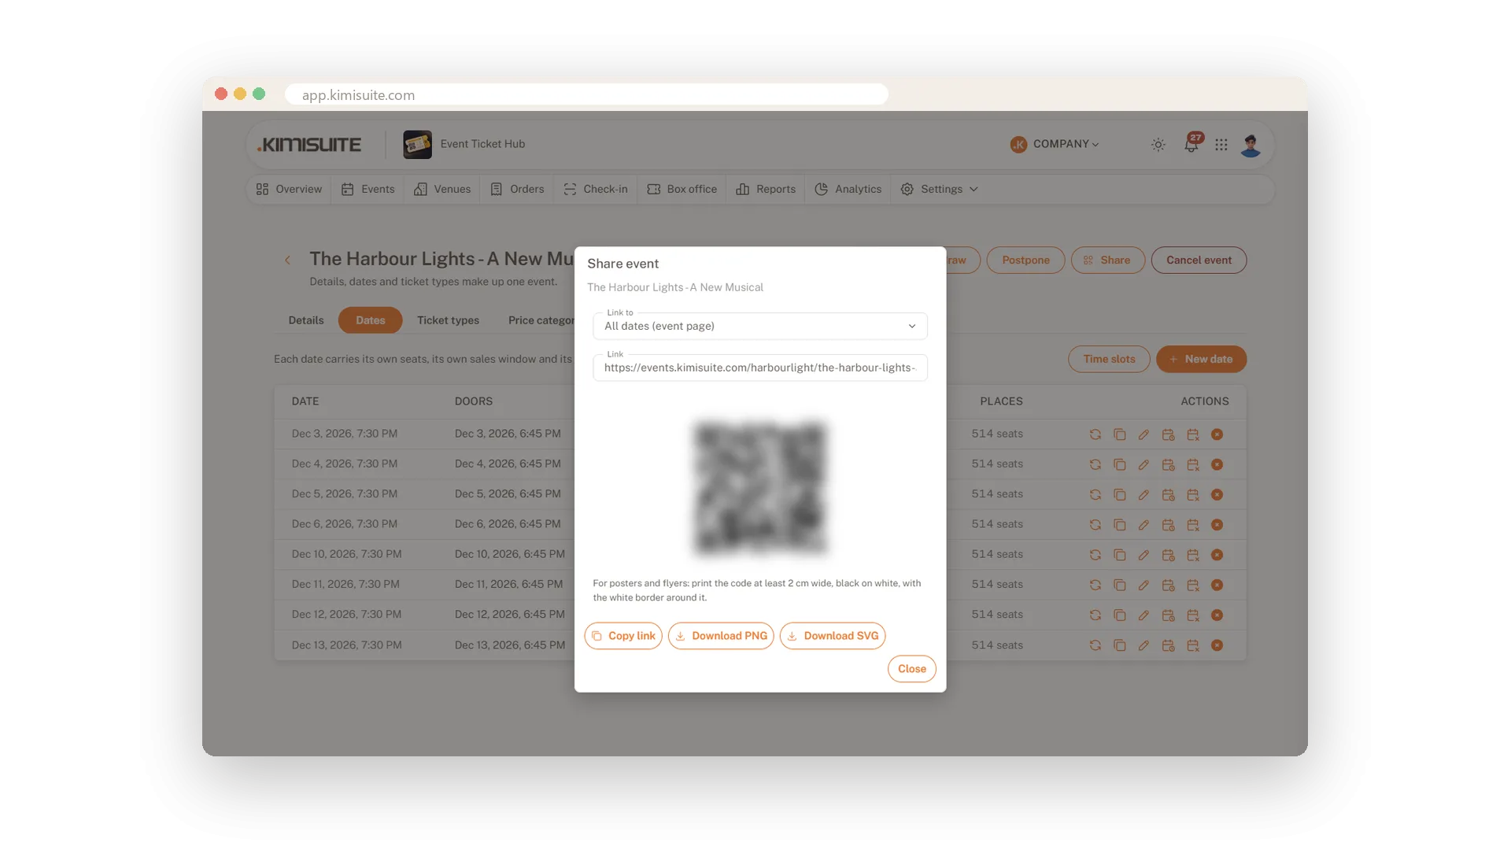The height and width of the screenshot is (850, 1511).
Task: Click into the event Link field
Action: pyautogui.click(x=760, y=368)
